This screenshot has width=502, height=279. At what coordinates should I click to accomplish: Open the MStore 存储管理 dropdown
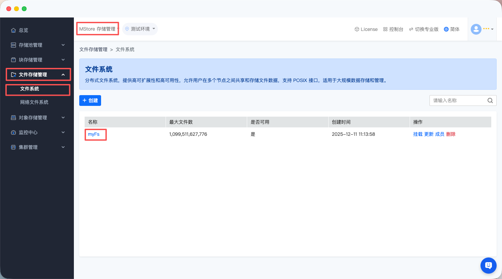[98, 29]
